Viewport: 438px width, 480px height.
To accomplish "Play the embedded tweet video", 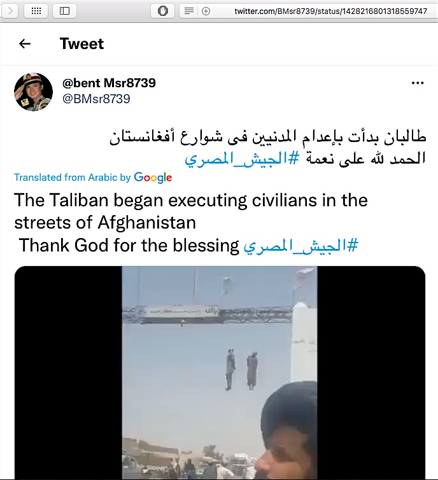I will coord(220,372).
